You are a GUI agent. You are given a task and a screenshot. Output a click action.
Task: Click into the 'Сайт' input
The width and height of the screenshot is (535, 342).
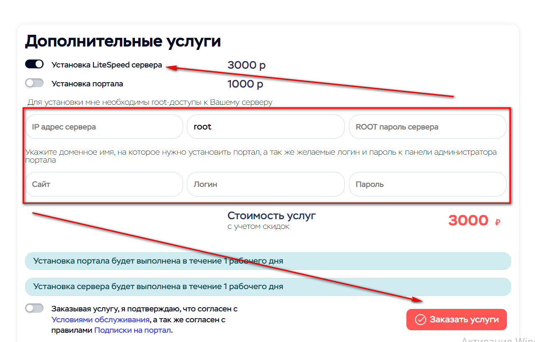tap(104, 184)
